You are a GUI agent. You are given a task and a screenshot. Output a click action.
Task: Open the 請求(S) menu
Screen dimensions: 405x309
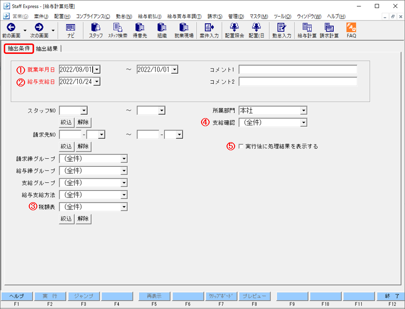point(215,16)
